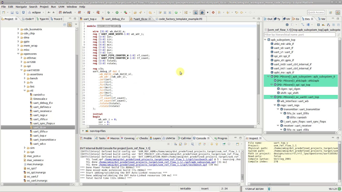Open the default build configuration dropdown
The width and height of the screenshot is (342, 192).
(x=74, y=12)
